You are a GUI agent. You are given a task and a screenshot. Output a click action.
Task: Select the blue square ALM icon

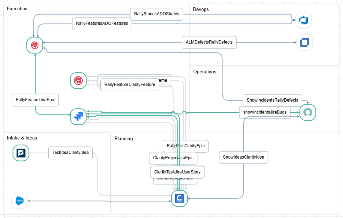(x=304, y=43)
